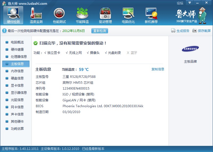Click the 重新检测 rescan button

100,31
